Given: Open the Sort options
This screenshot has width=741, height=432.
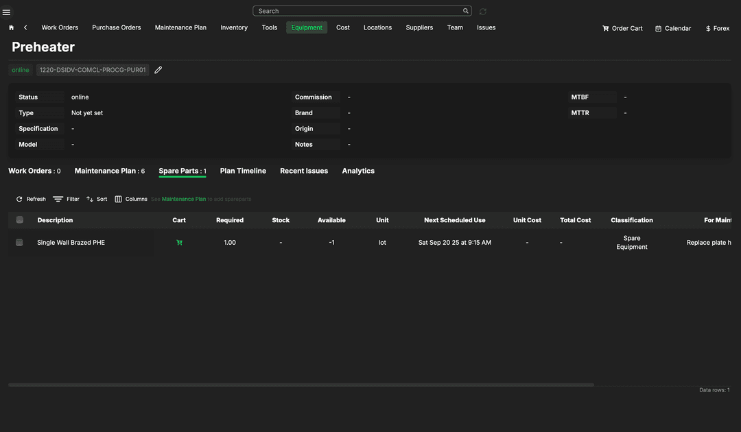Looking at the screenshot, I should click(x=97, y=199).
